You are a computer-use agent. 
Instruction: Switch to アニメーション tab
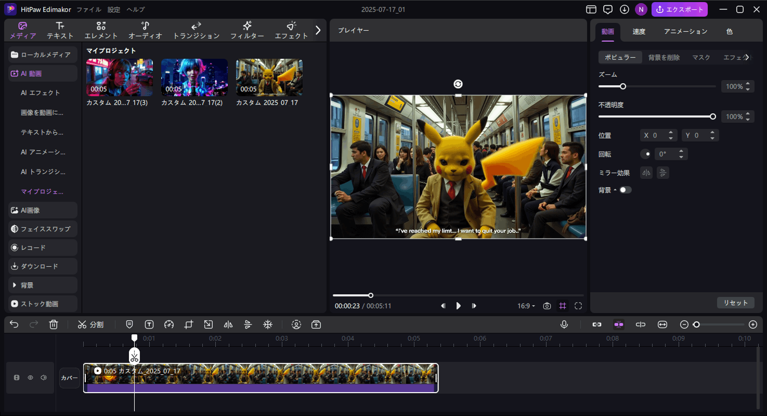pyautogui.click(x=686, y=32)
